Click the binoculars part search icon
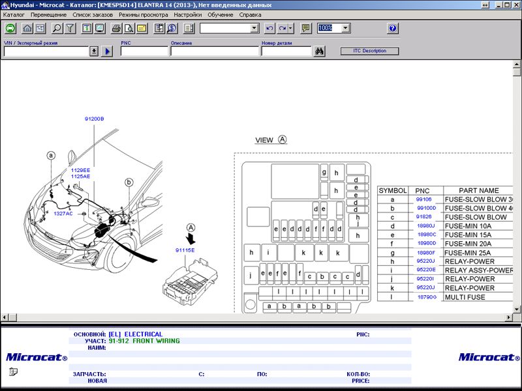Viewport: 522px width, 391px height. pyautogui.click(x=319, y=51)
